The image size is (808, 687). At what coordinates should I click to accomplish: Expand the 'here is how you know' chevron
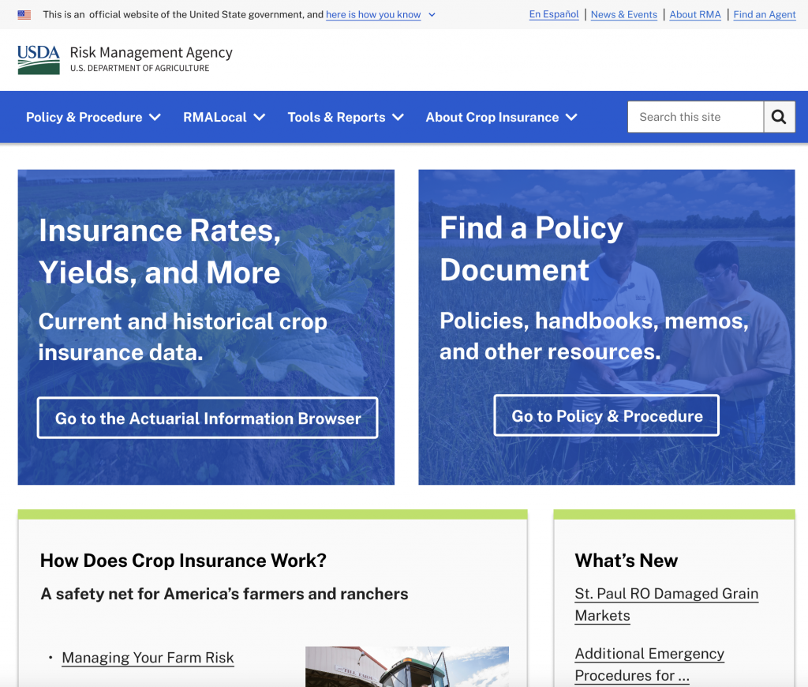pyautogui.click(x=432, y=15)
